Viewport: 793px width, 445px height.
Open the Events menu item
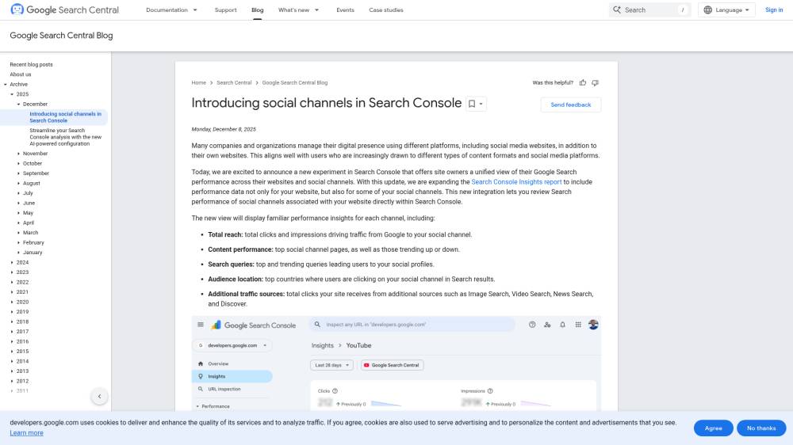coord(346,10)
